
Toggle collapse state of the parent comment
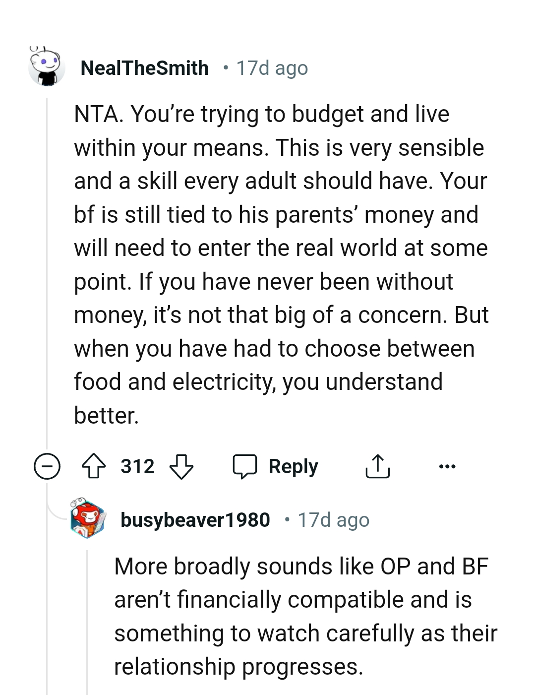47,465
